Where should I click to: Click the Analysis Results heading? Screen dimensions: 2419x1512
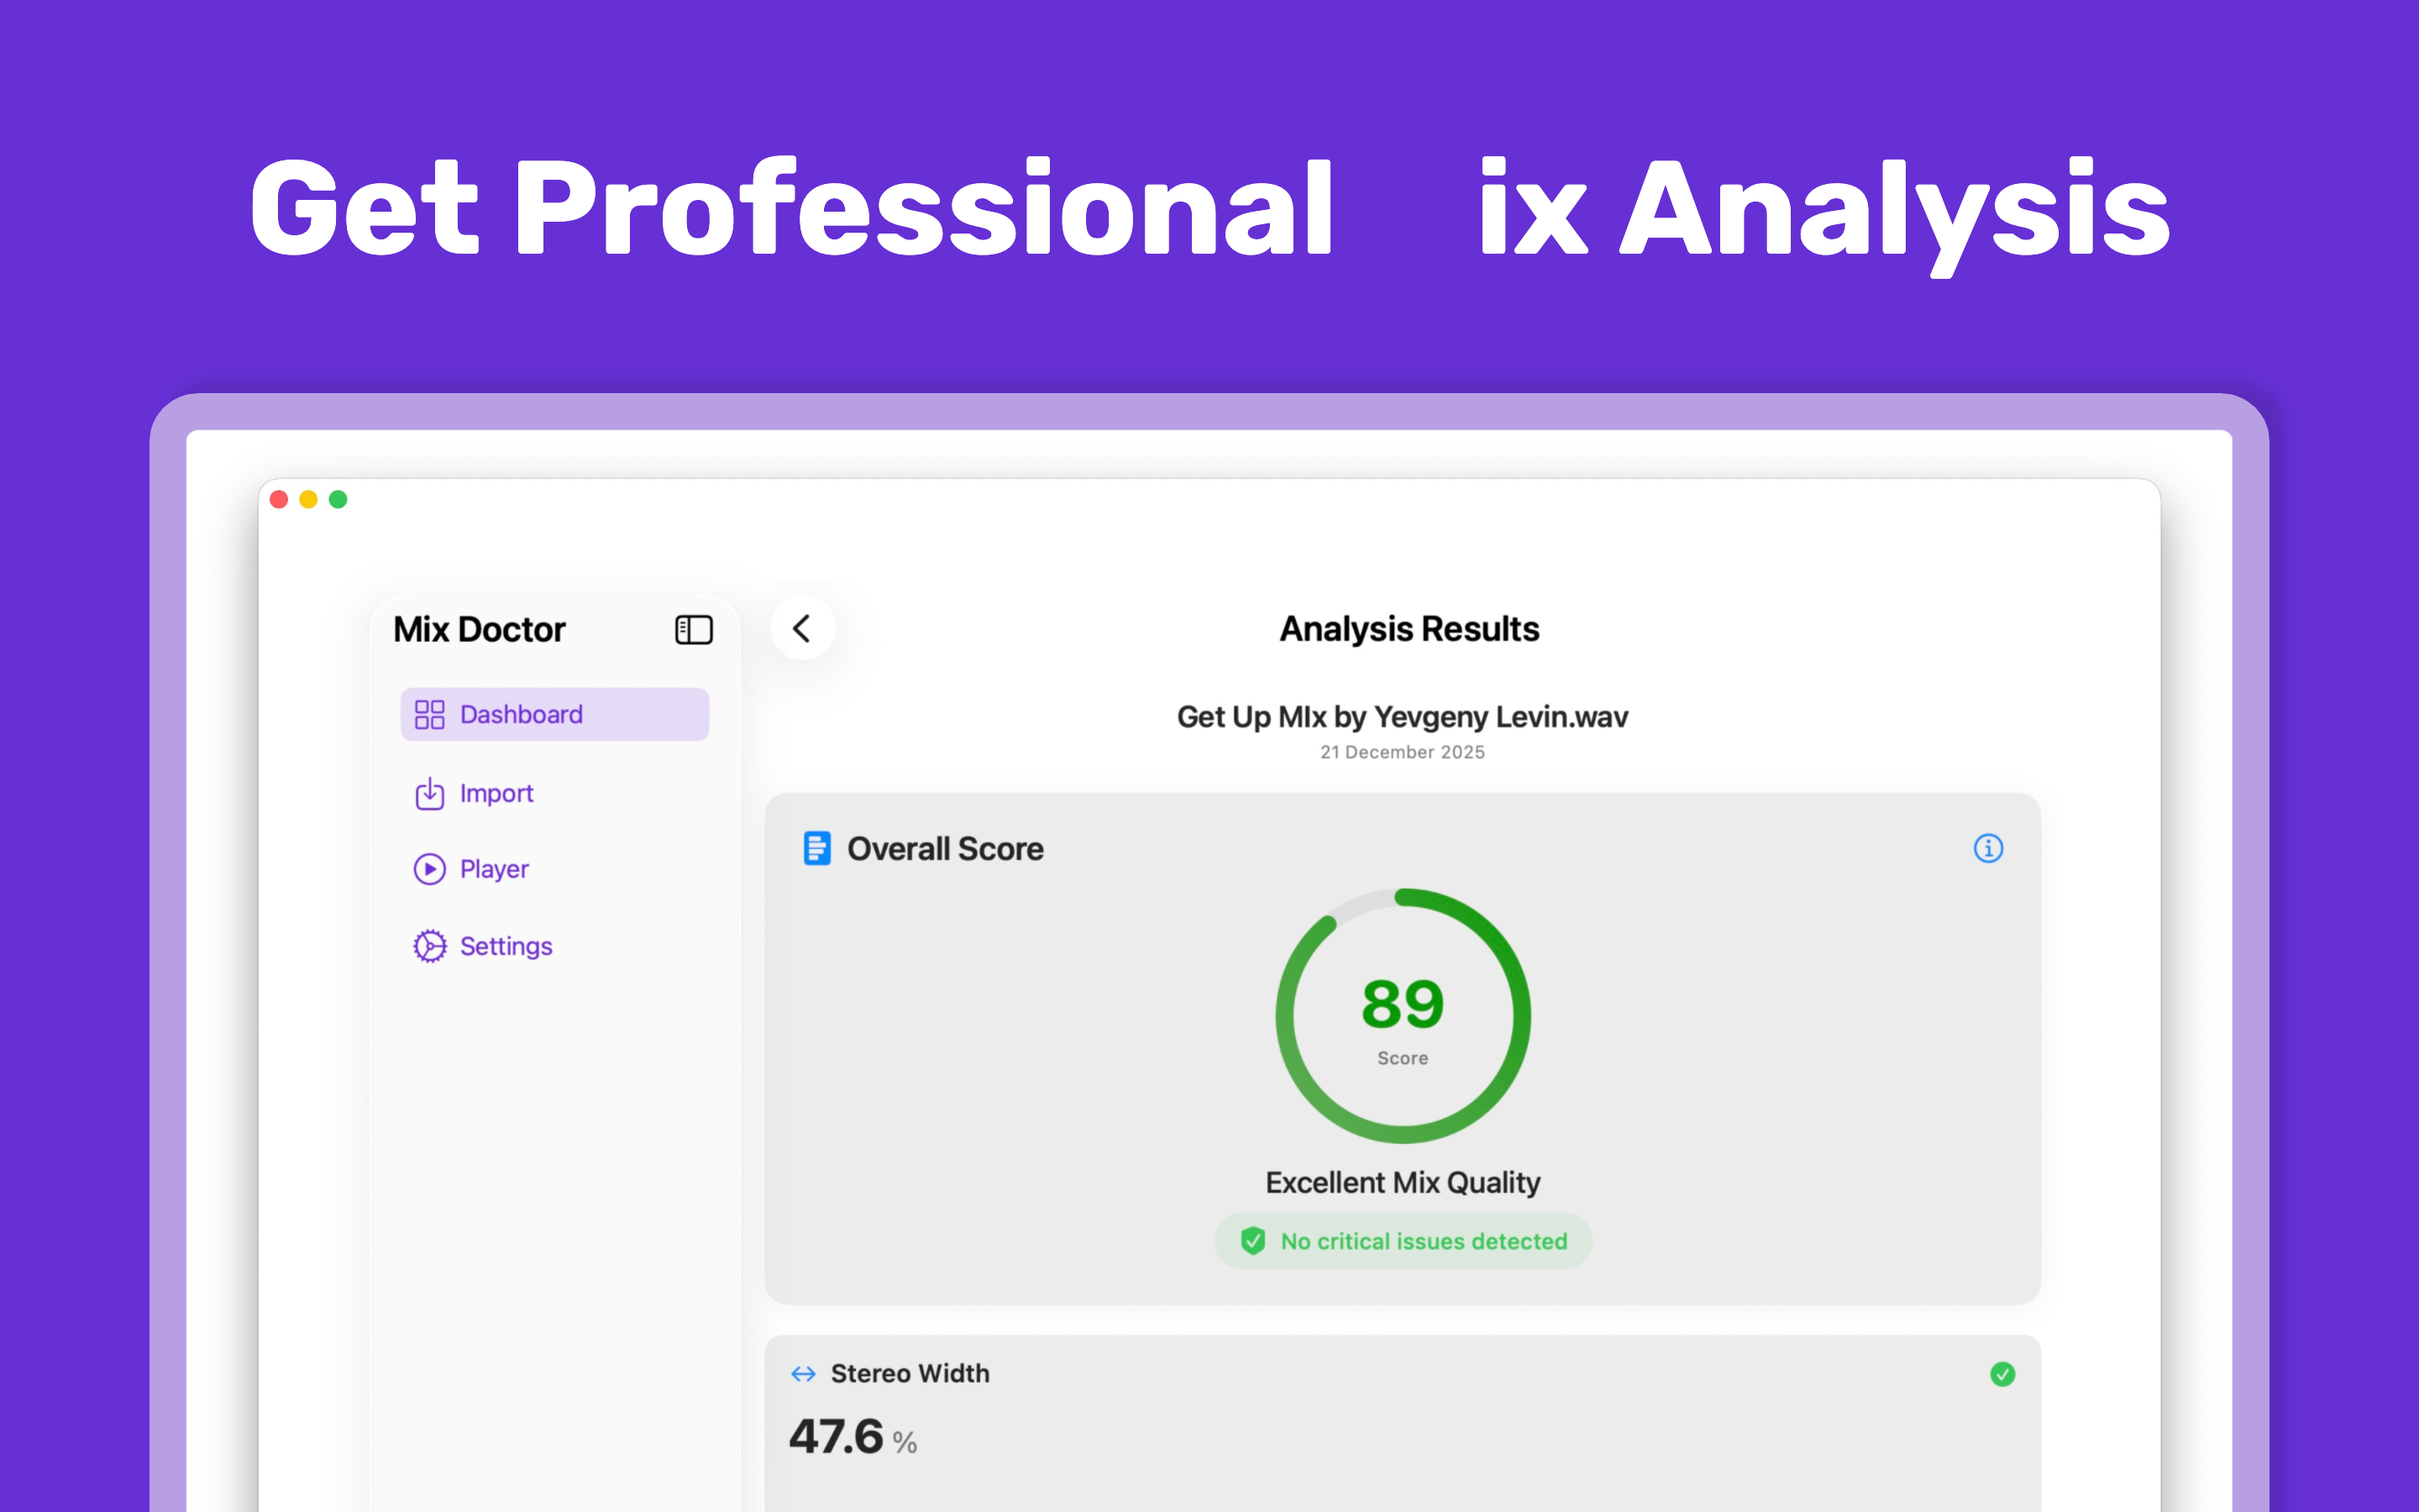pyautogui.click(x=1409, y=628)
